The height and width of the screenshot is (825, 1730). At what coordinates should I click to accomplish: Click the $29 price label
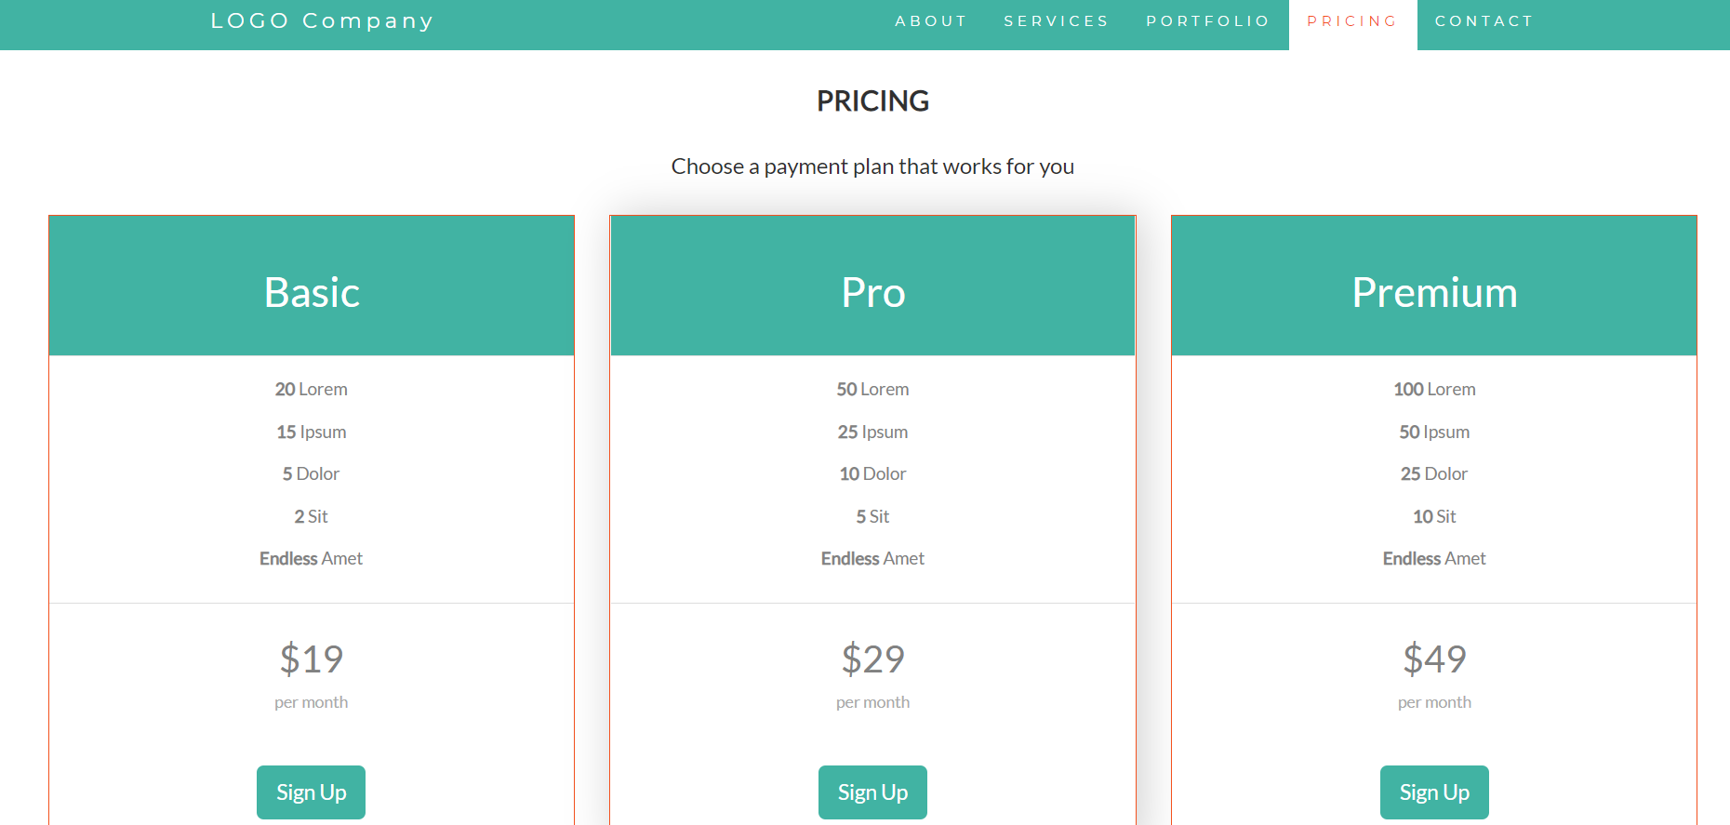[872, 659]
